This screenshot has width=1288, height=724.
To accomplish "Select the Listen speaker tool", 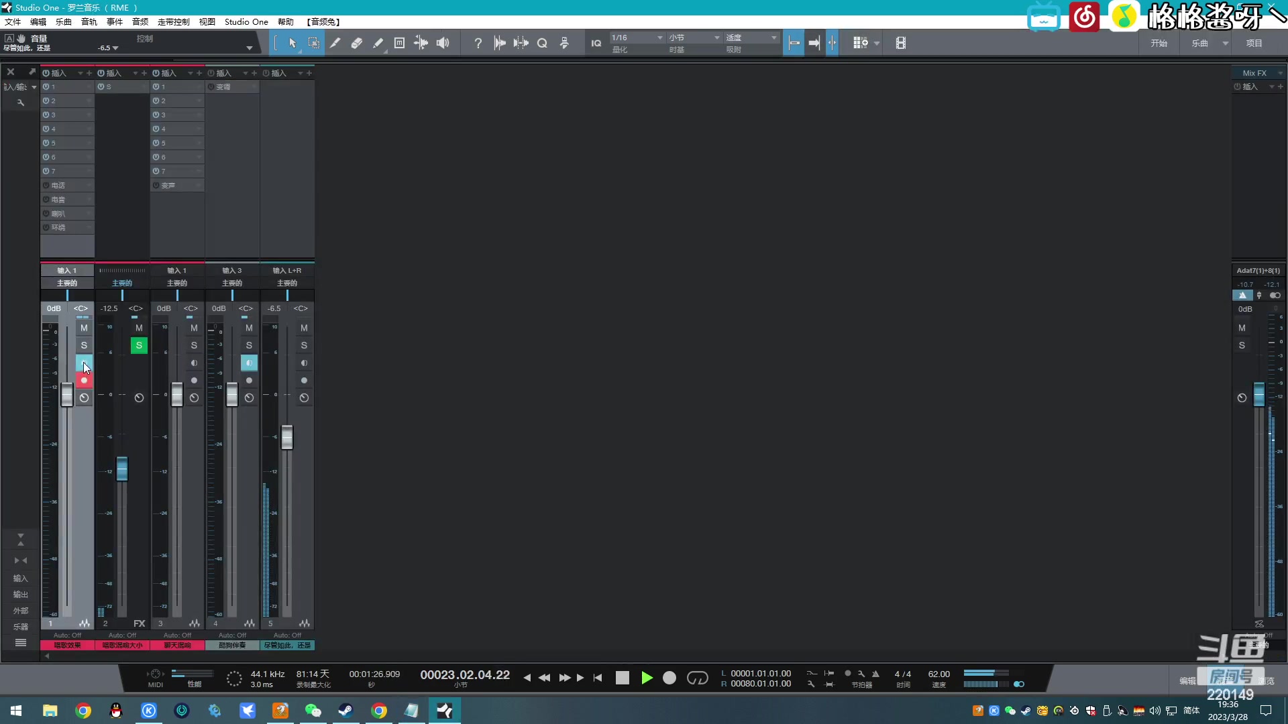I will click(443, 43).
